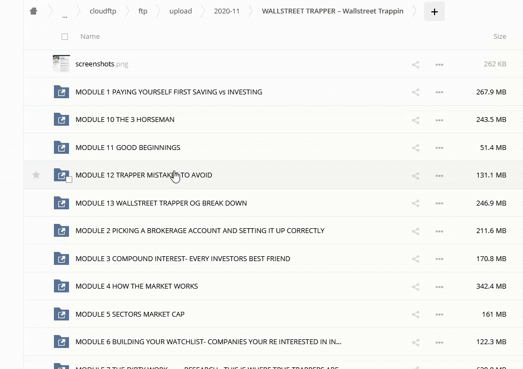Screen dimensions: 523x369
Task: Sort files by Name column
Action: point(90,36)
